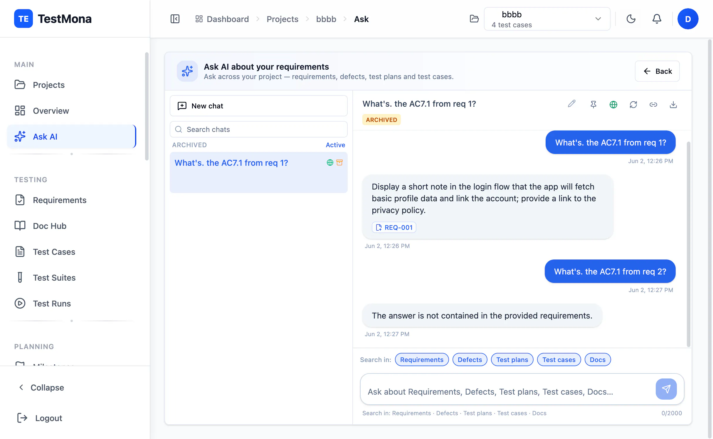Open Overview in the sidebar
The height and width of the screenshot is (439, 713).
[72, 111]
